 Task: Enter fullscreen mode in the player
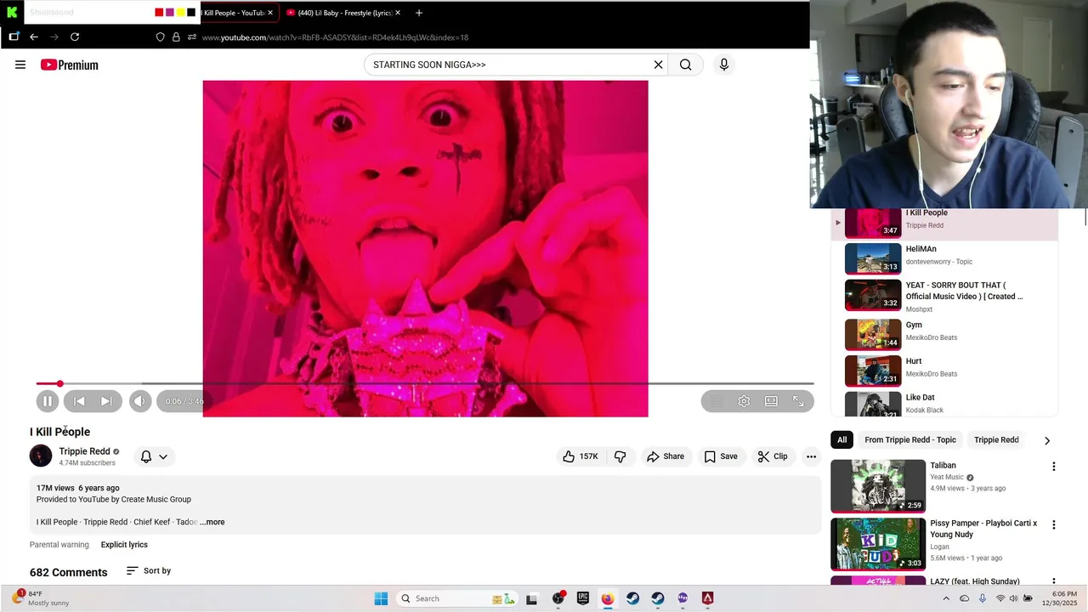798,401
